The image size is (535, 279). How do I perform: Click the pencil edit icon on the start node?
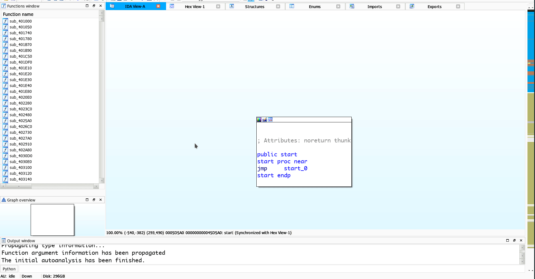tap(265, 120)
